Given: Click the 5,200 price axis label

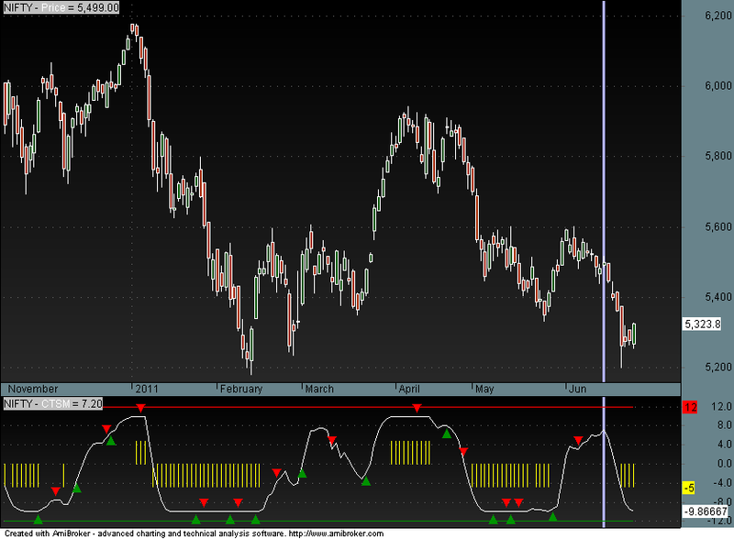Looking at the screenshot, I should (718, 368).
